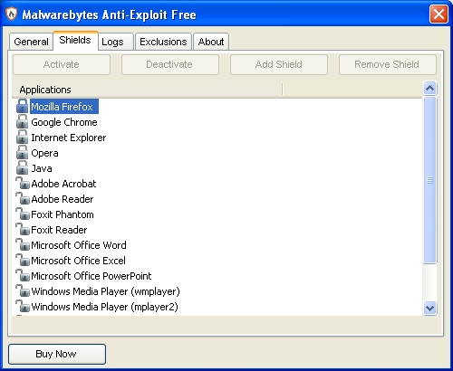Screen dimensions: 453x371
Task: Click the lock icon next to Java
Action: click(x=22, y=167)
